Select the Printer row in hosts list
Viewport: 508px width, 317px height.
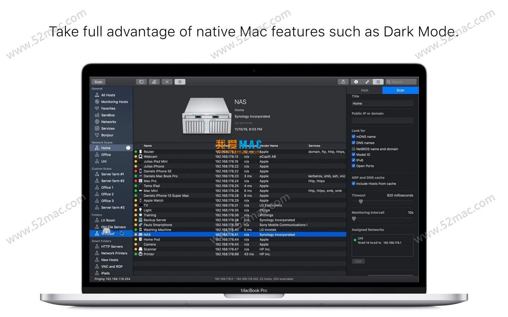149,254
